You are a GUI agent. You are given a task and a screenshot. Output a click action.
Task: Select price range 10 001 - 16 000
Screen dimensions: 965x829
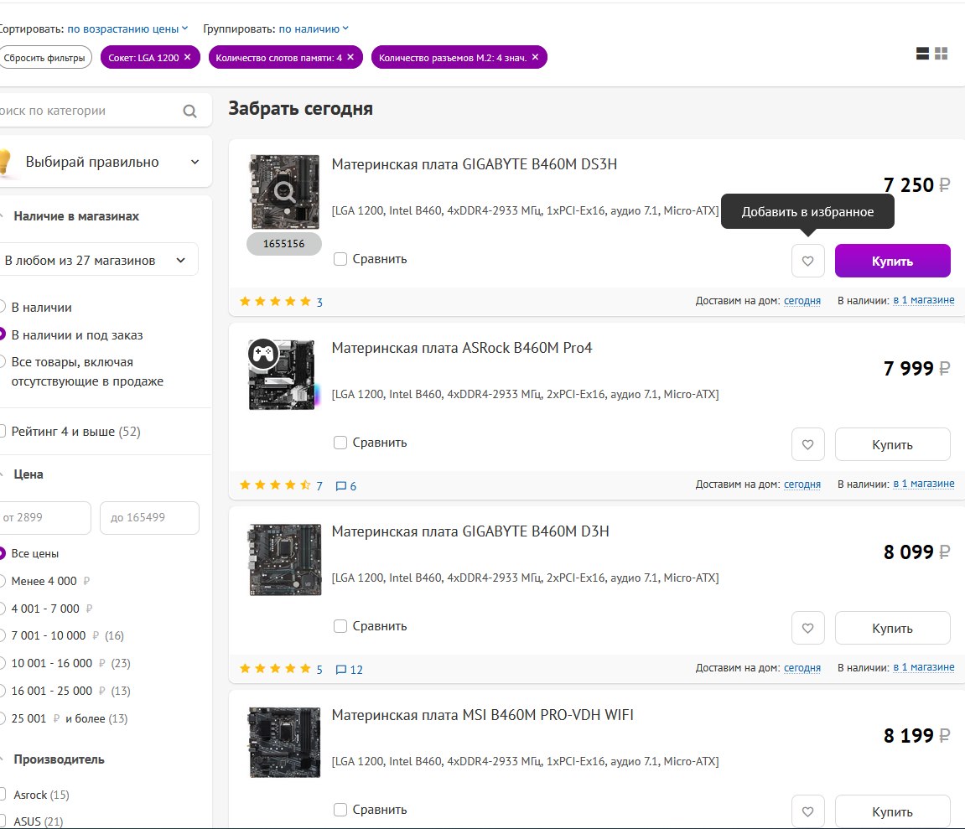[65, 663]
